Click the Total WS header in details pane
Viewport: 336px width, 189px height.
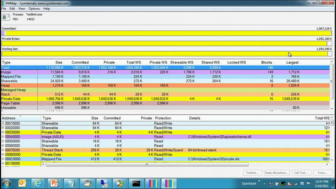click(322, 118)
